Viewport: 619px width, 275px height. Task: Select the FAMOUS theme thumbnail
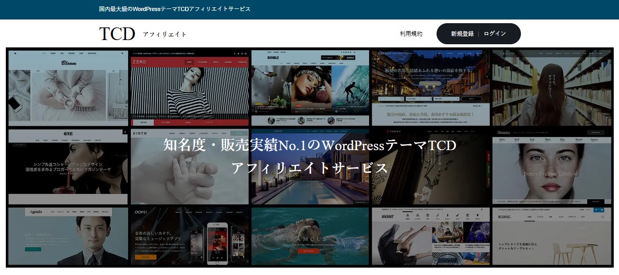[x=310, y=237]
